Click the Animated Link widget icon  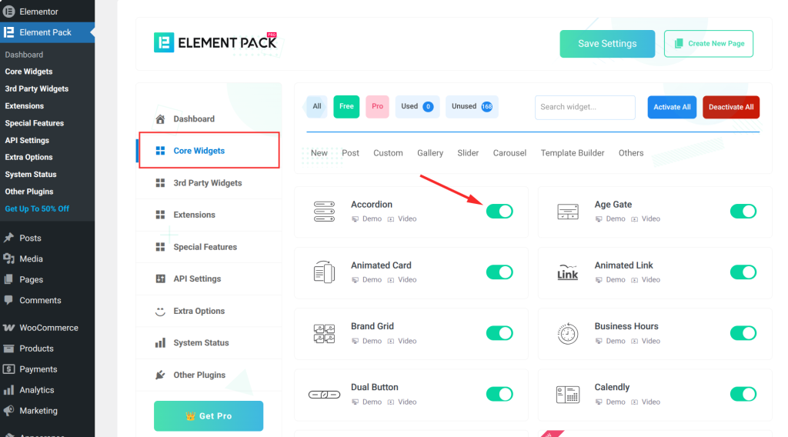(568, 272)
